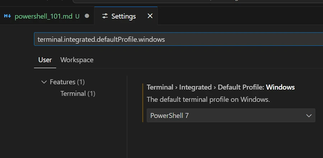
Task: Open the powershell_101.md editor tab
Action: 43,16
